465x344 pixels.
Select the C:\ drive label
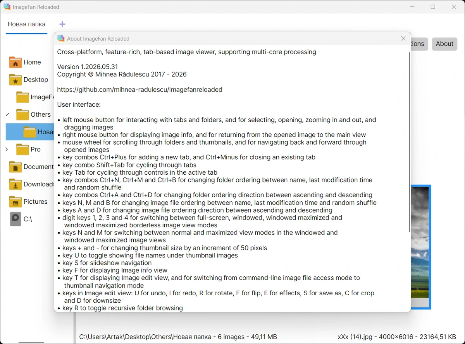click(28, 219)
